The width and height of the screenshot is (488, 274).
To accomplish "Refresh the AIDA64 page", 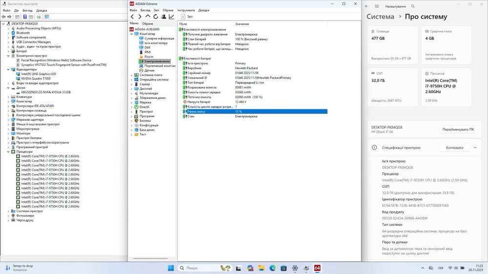I will 156,17.
